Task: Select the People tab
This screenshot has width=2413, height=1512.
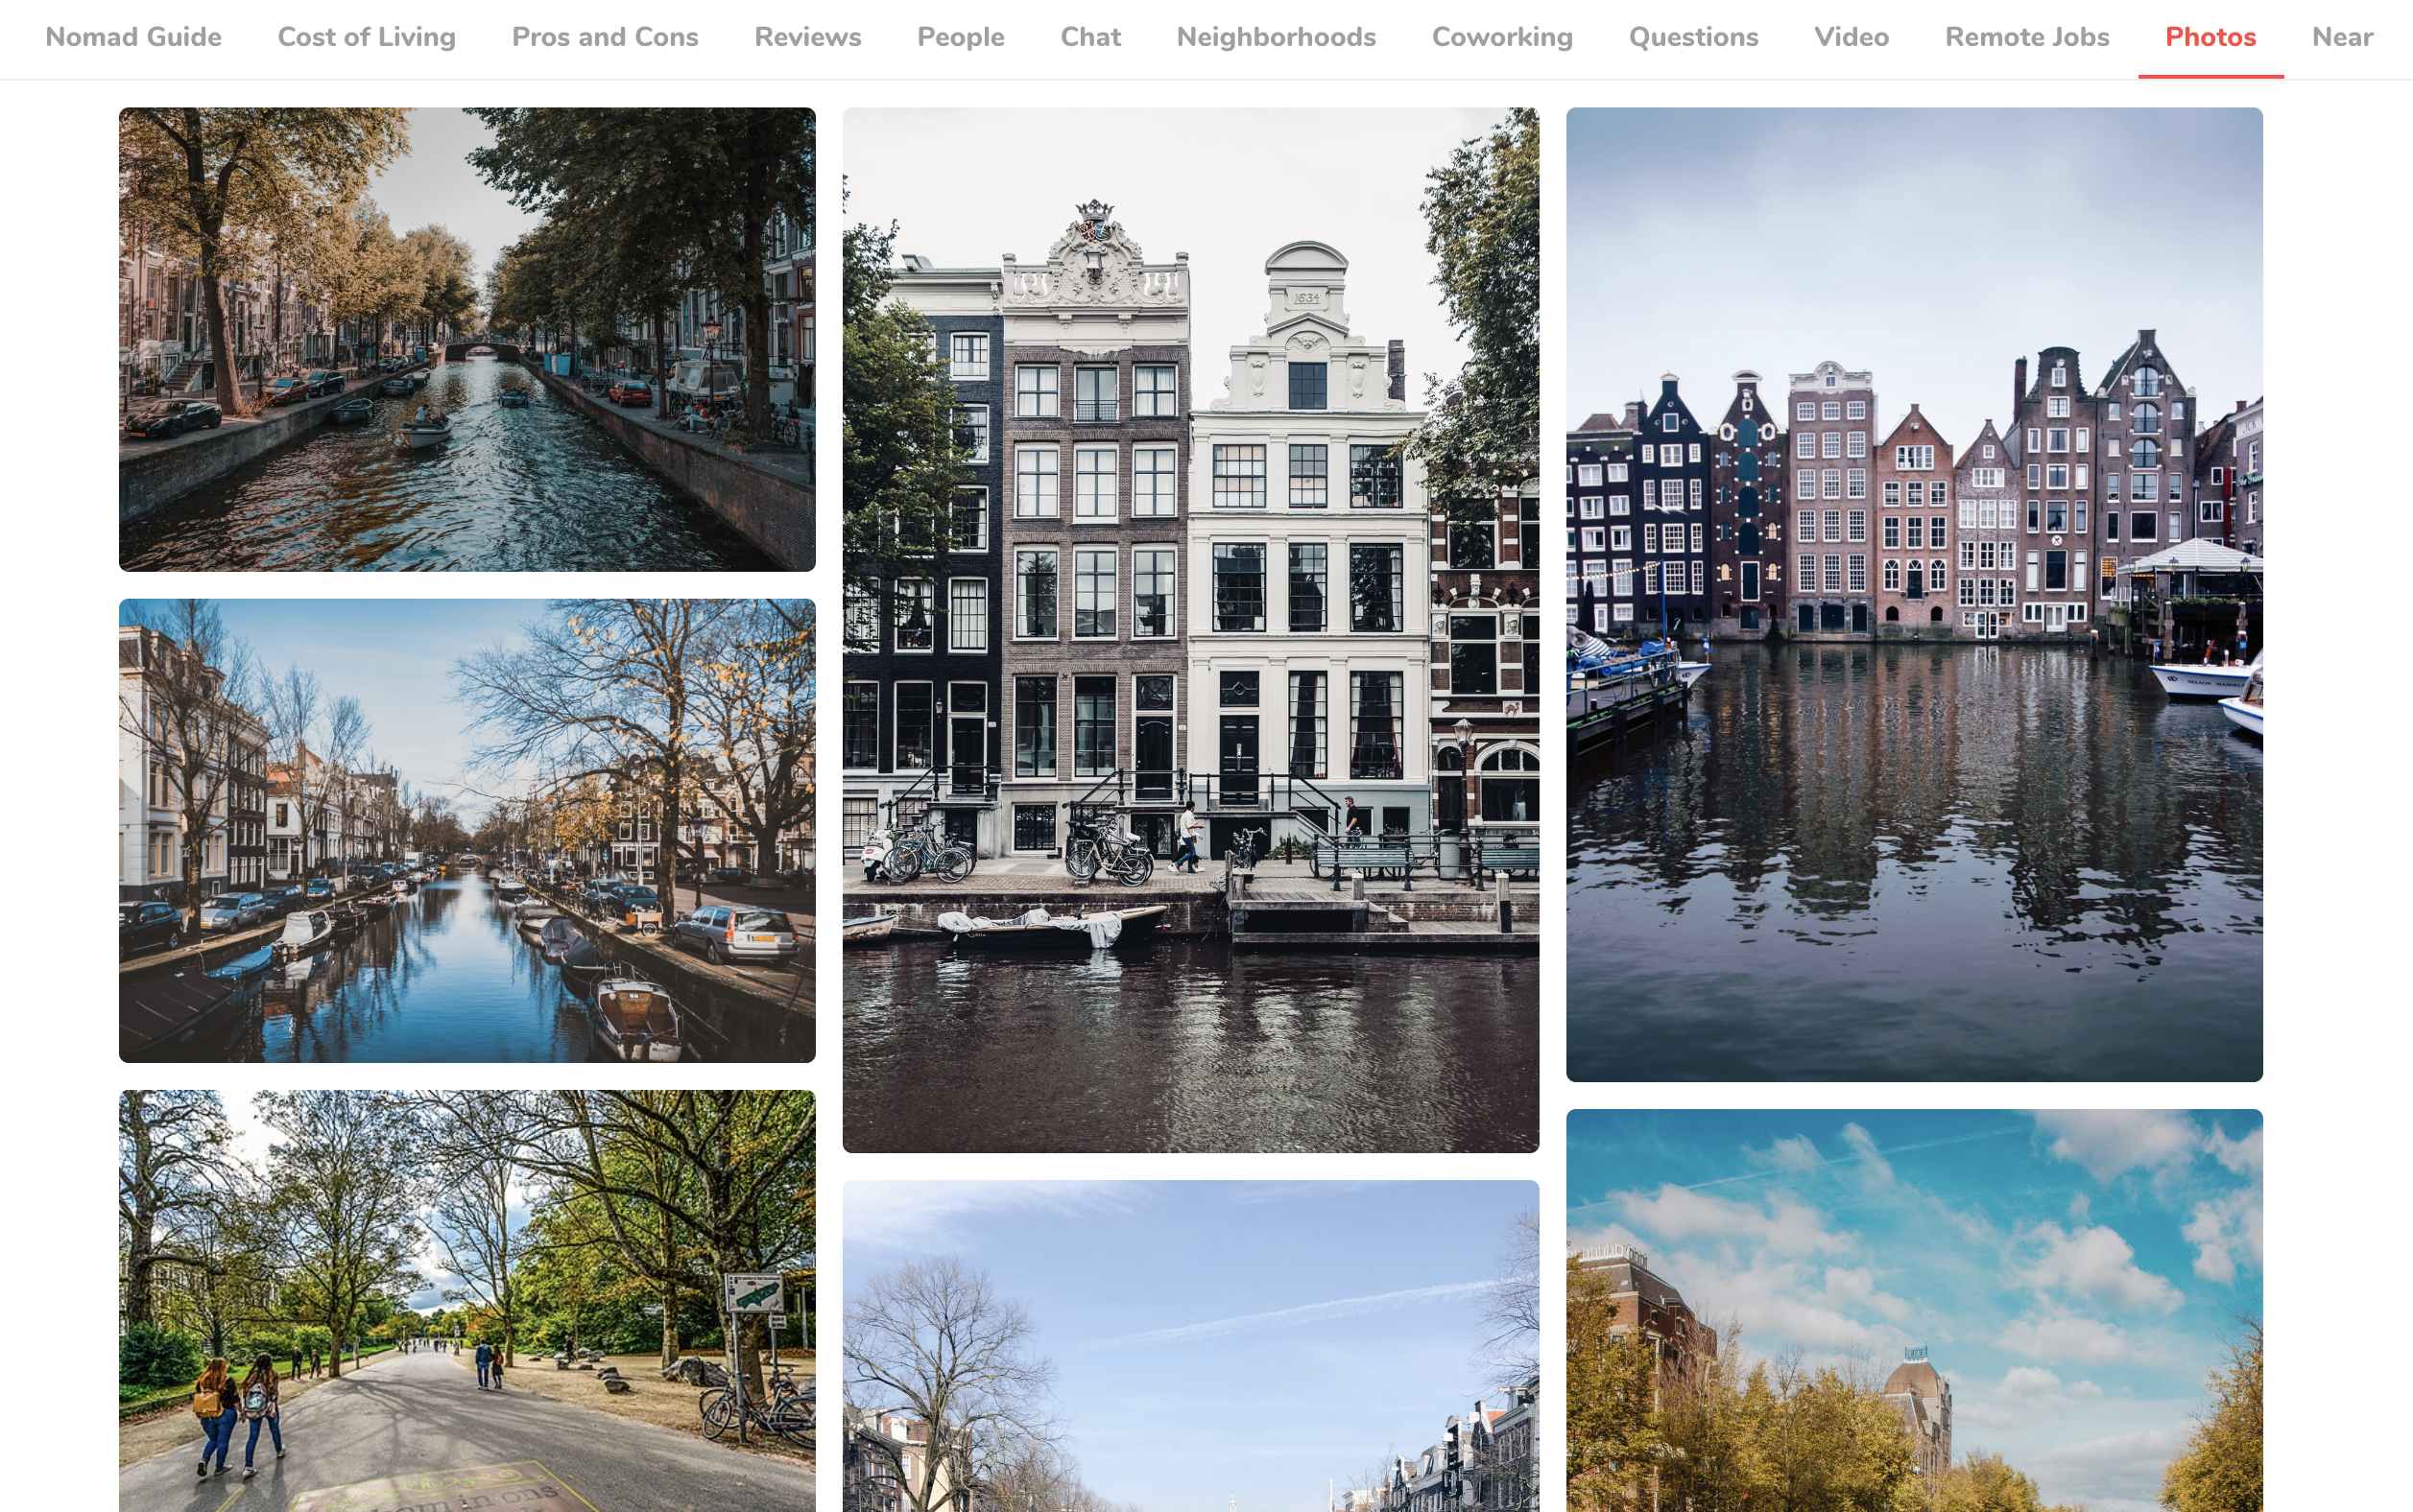Action: point(961,37)
